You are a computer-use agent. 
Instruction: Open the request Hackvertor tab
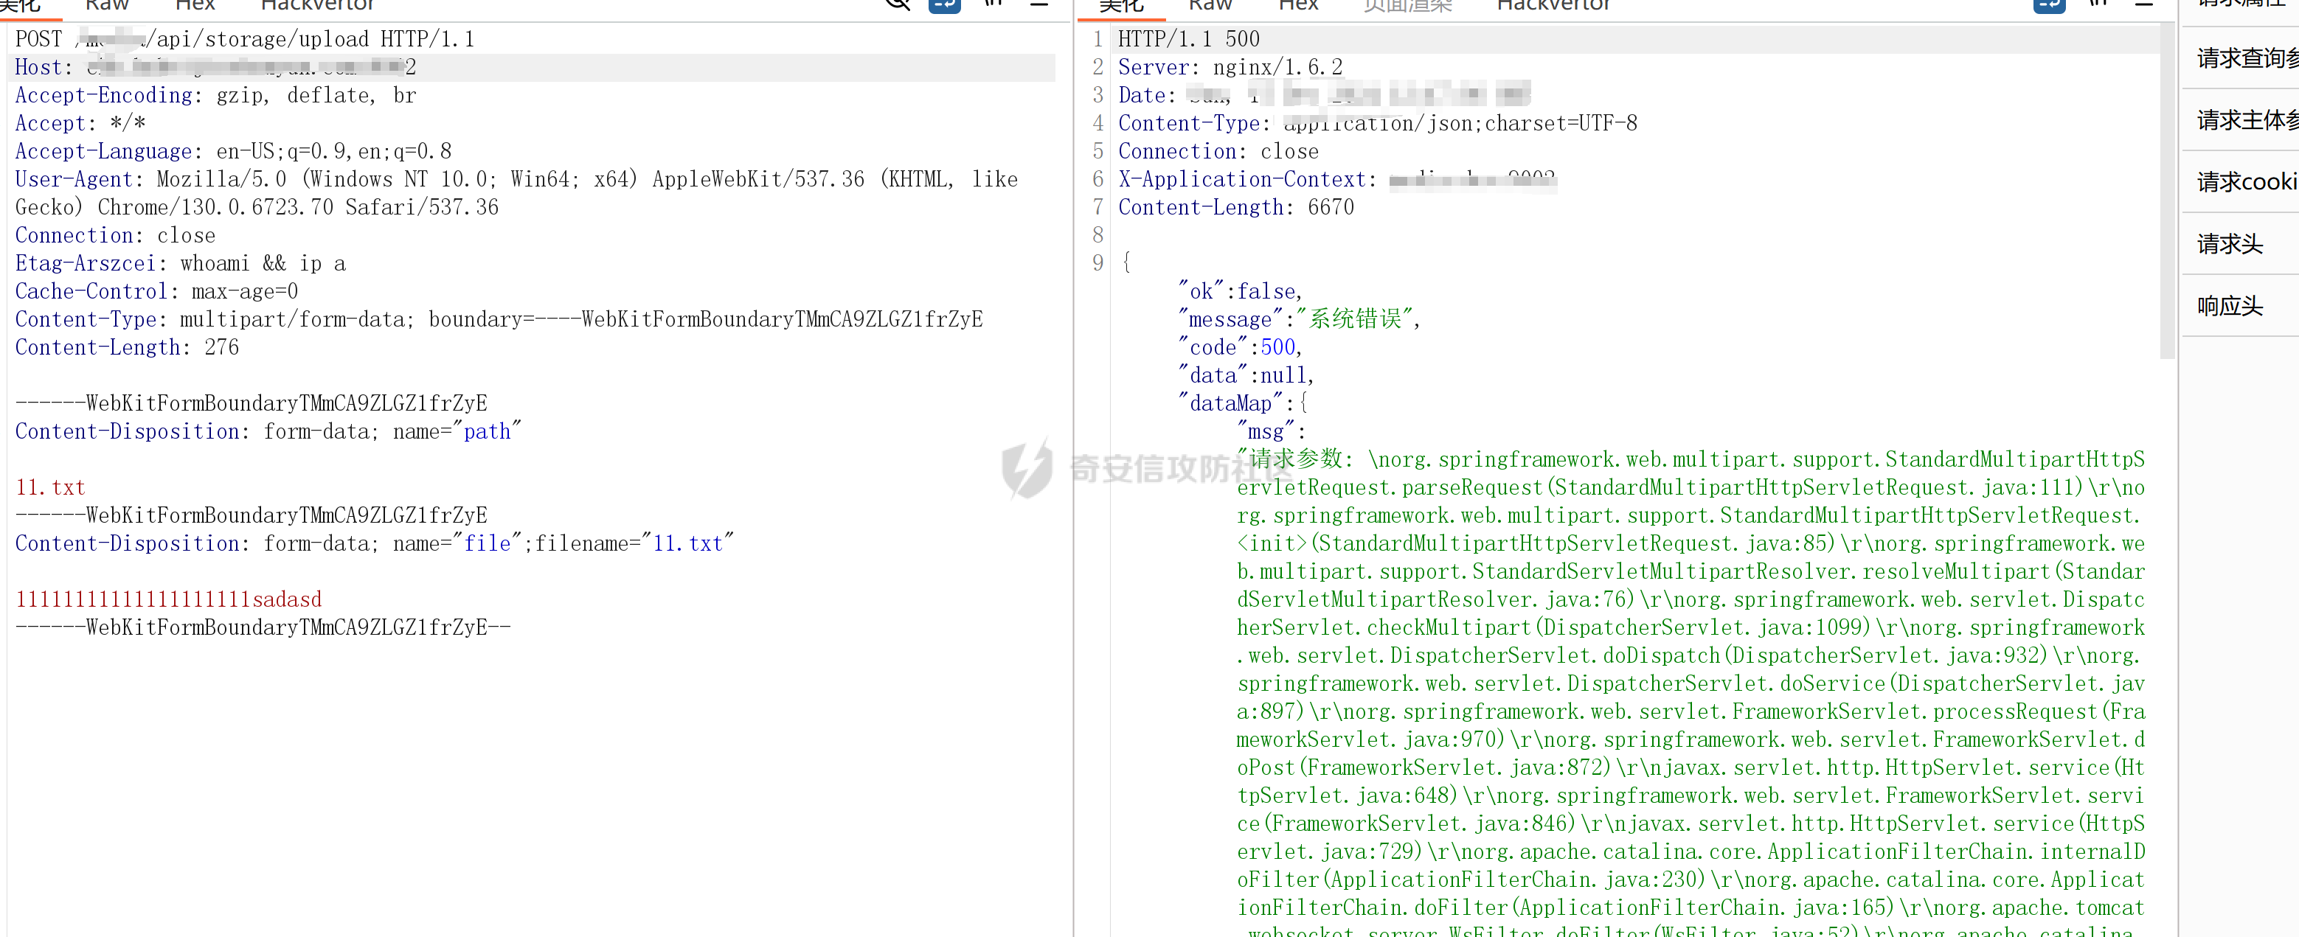click(x=318, y=5)
